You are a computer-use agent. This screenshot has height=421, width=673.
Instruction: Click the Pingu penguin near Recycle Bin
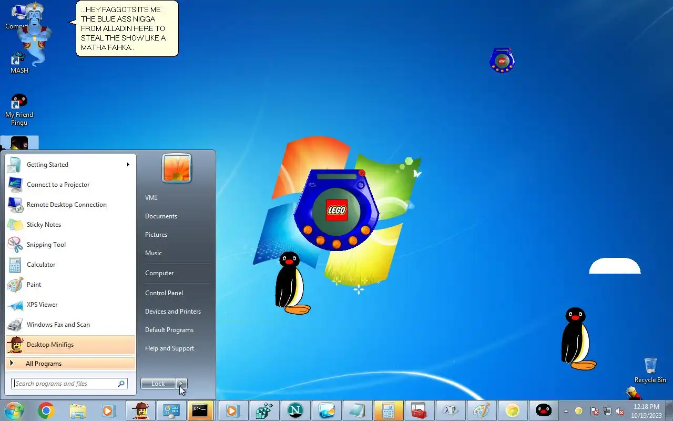[577, 339]
